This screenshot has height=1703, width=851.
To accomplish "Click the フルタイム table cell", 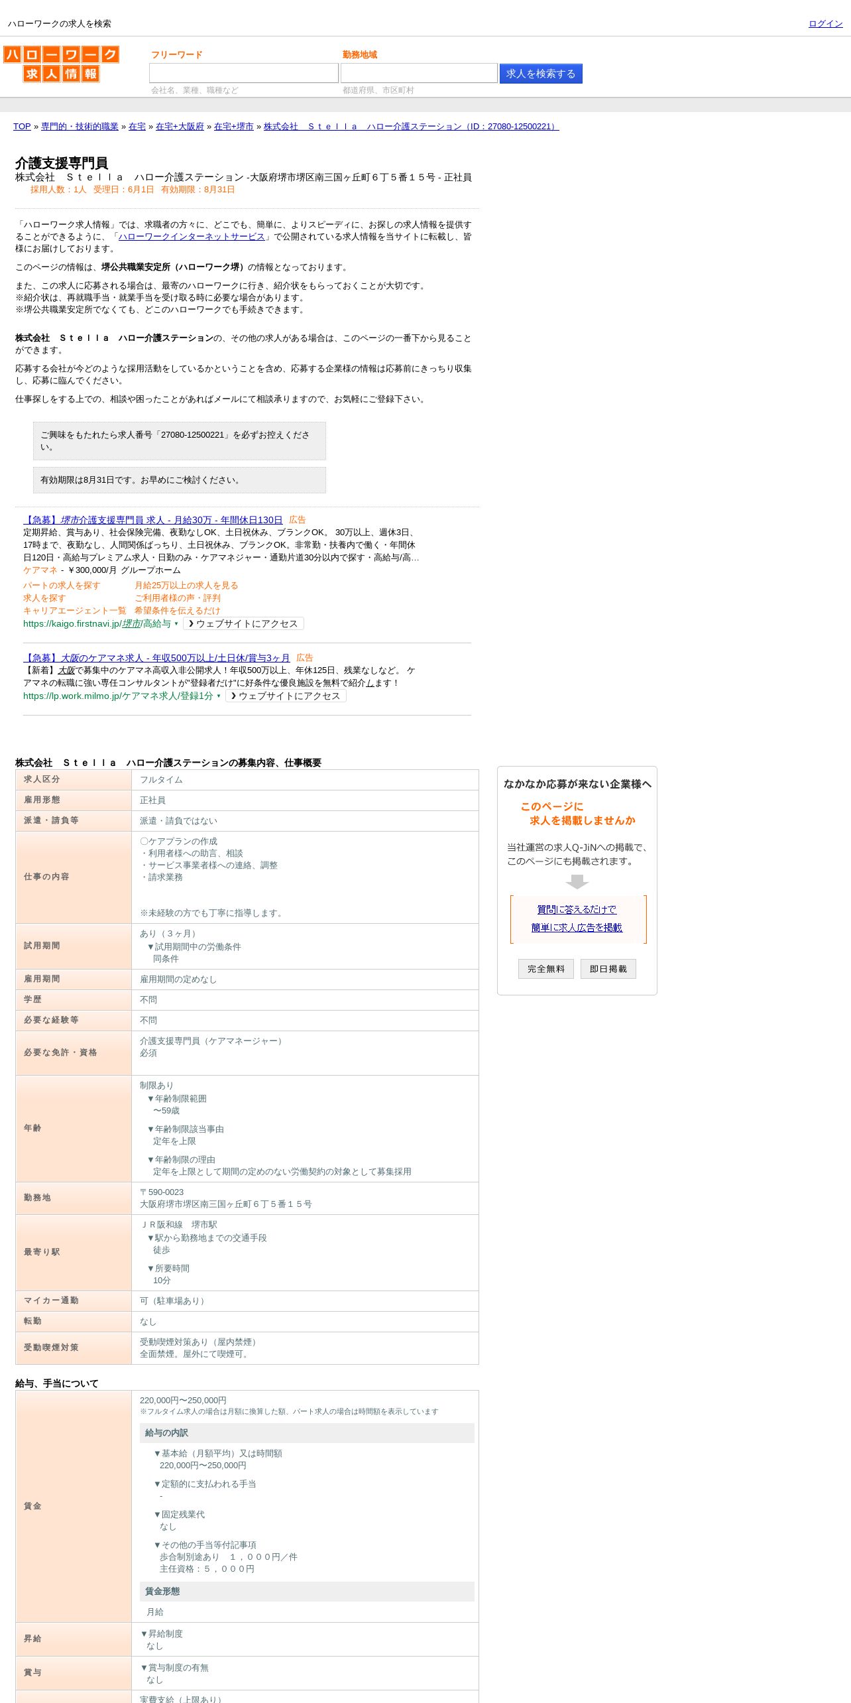I will click(305, 780).
